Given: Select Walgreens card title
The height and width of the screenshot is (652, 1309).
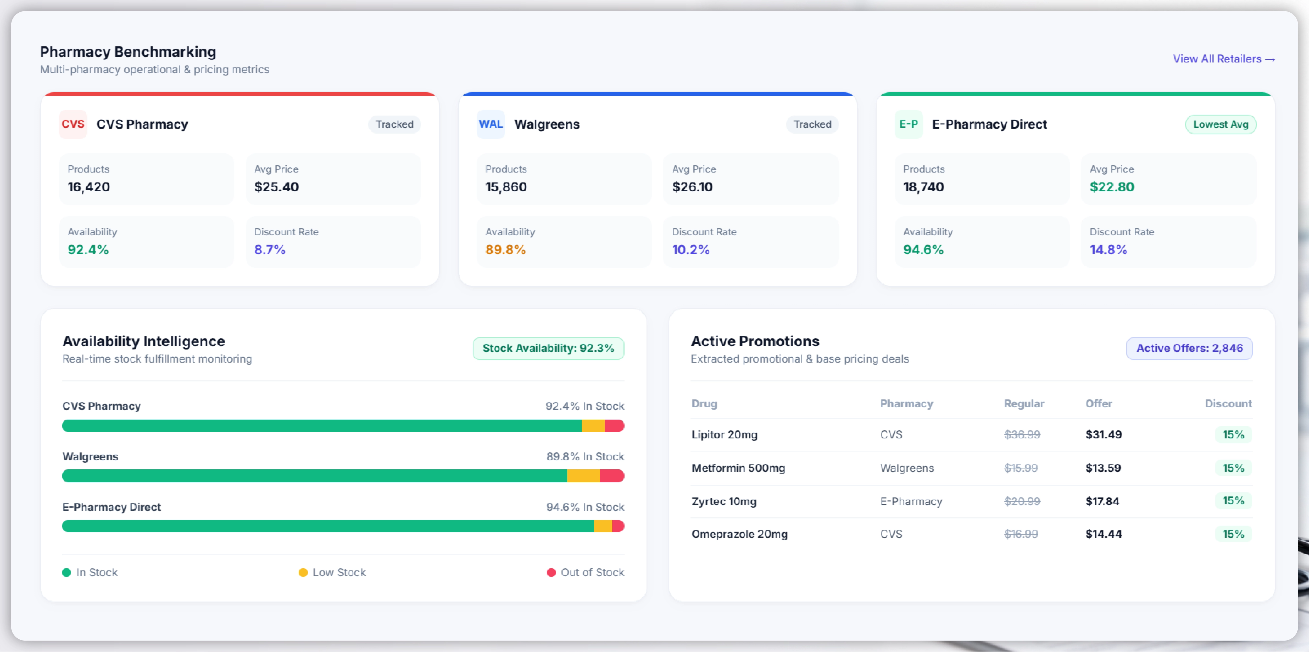Looking at the screenshot, I should [x=547, y=124].
